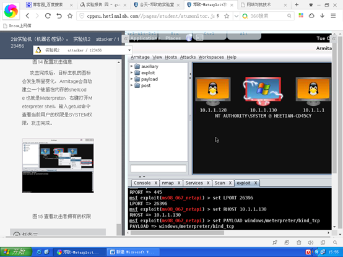Click the magnifier zoom icon in status bar
The width and height of the screenshot is (343, 257).
335,242
